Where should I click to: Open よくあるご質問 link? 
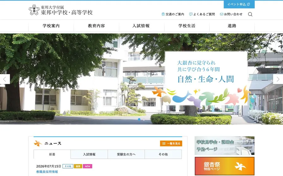(x=202, y=14)
